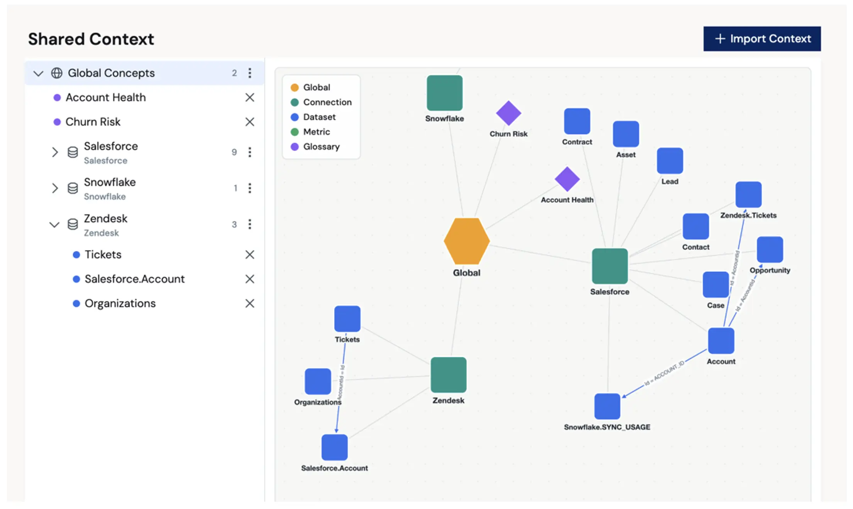Select the Zendesk connection node in graph
This screenshot has height=509, width=853.
(449, 375)
